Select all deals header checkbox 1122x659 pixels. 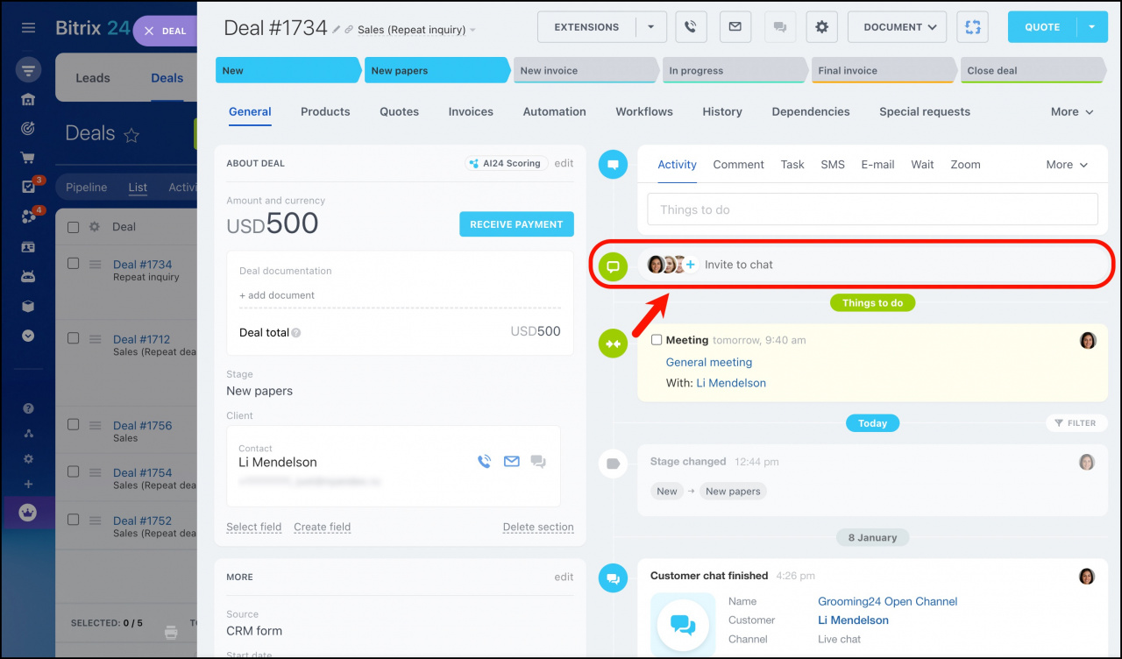74,227
